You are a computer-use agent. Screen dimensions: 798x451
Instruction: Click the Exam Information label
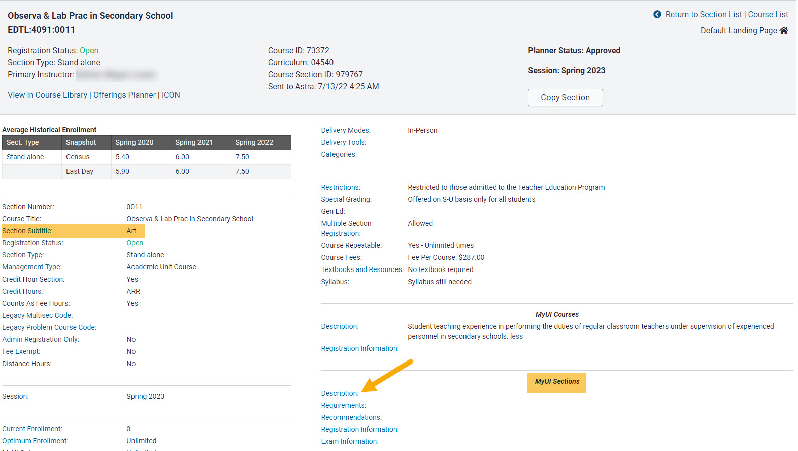[x=350, y=441]
